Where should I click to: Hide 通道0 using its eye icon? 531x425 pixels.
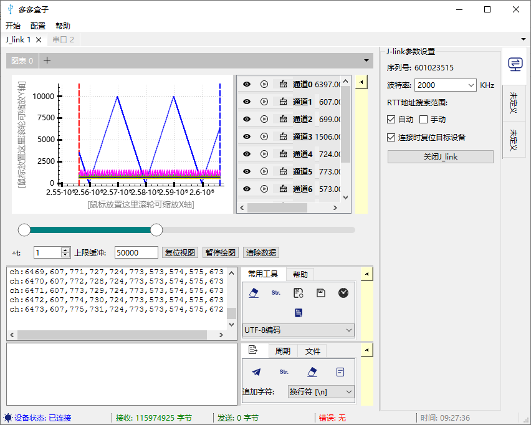coord(247,84)
